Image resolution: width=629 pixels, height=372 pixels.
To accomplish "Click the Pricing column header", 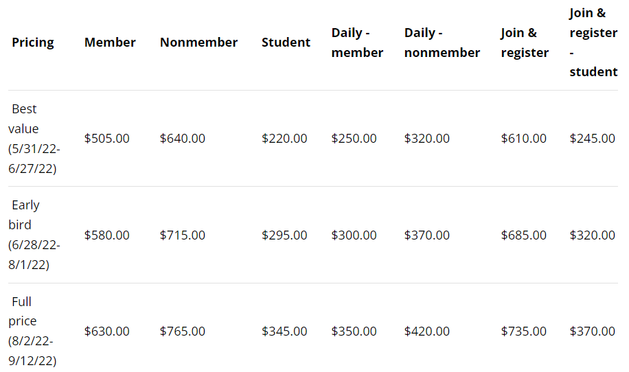I will point(33,43).
